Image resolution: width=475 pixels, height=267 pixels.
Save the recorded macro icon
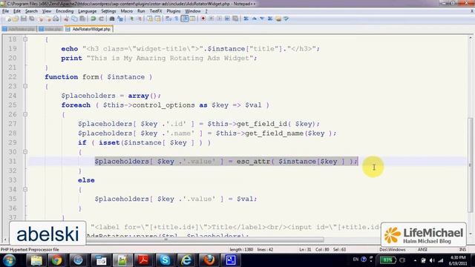point(235,19)
